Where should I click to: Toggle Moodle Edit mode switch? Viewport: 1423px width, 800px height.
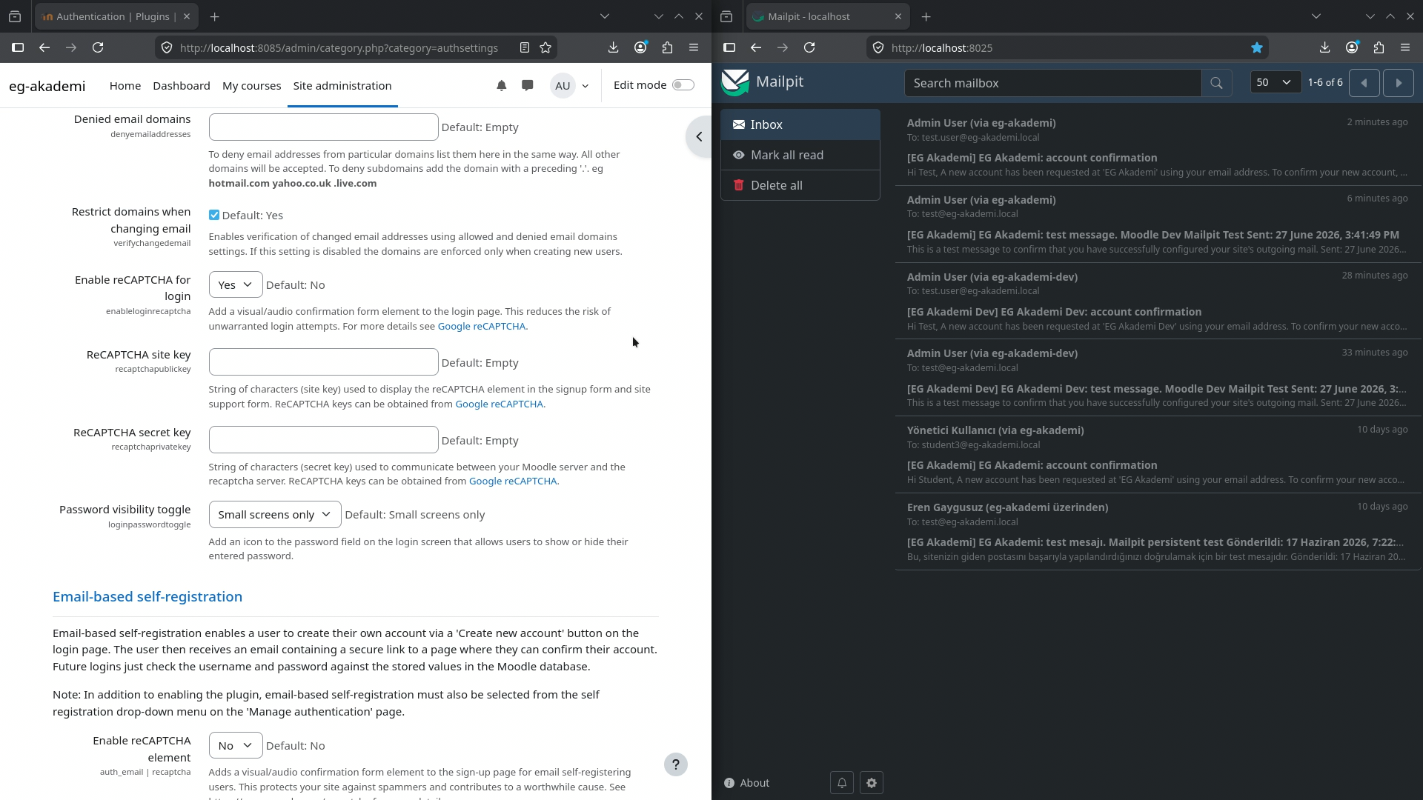[x=683, y=85]
